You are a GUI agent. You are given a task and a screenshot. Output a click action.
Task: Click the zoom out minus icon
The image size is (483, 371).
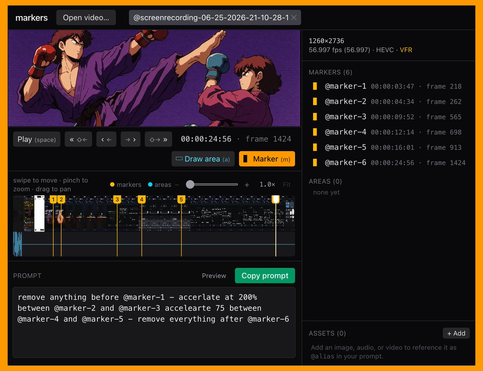[177, 185]
